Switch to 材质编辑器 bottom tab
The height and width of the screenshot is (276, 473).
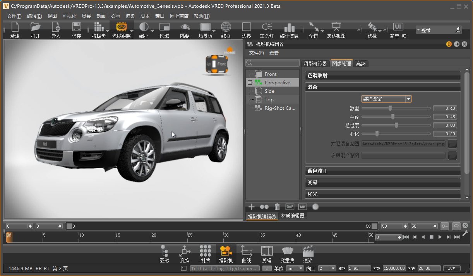coord(293,216)
